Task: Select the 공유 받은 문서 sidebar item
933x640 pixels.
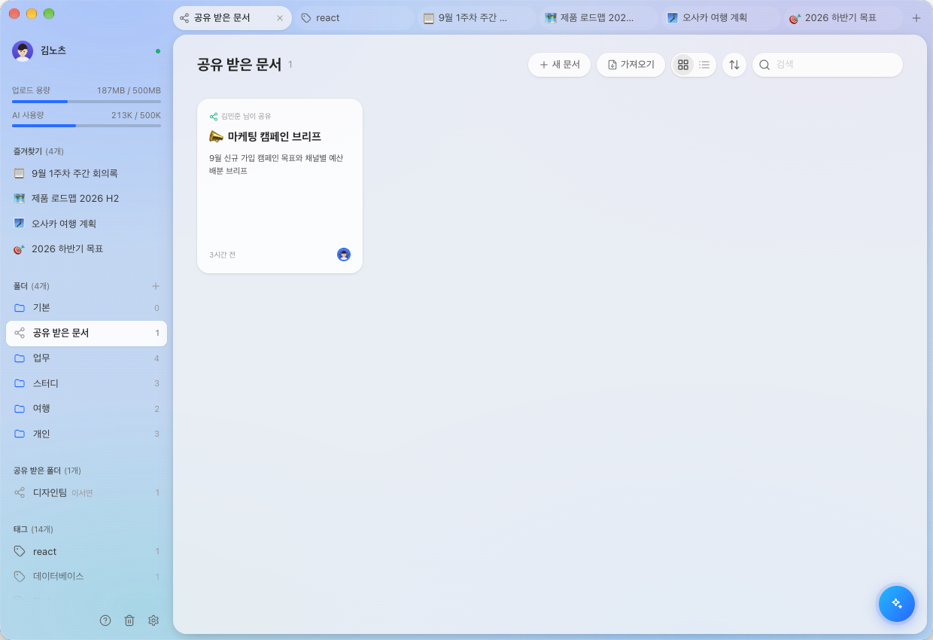Action: coord(87,333)
